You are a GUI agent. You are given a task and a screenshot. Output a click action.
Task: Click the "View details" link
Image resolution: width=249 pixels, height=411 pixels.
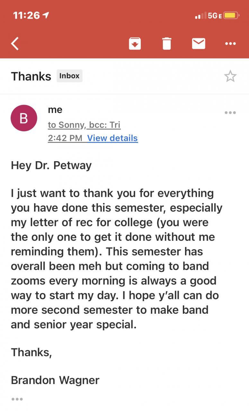tap(112, 138)
